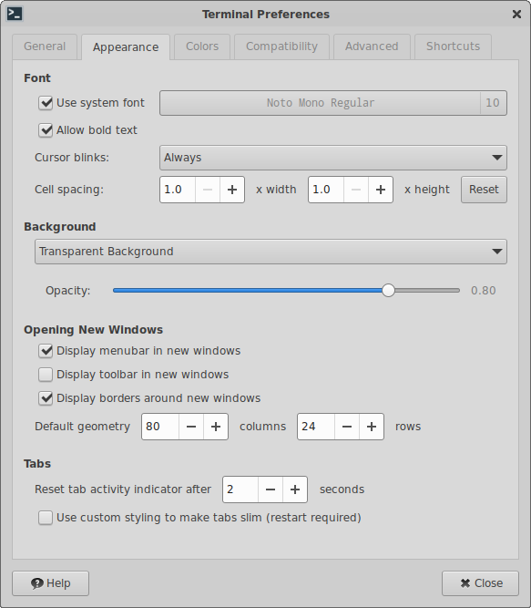531x608 pixels.
Task: Click the Reset cell spacing button
Action: click(x=484, y=190)
